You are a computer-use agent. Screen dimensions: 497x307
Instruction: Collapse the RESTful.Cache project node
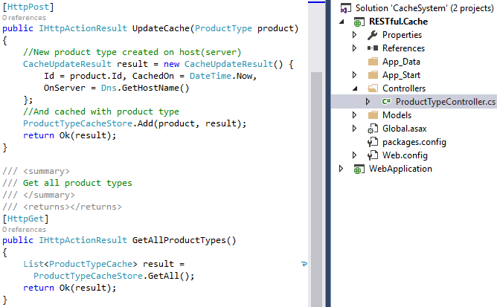click(x=342, y=22)
